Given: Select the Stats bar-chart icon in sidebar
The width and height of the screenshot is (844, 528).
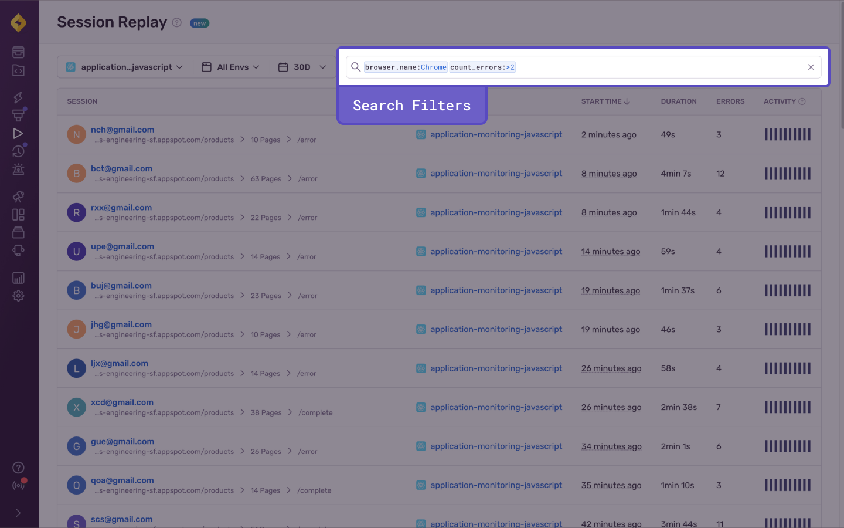Looking at the screenshot, I should [x=18, y=277].
